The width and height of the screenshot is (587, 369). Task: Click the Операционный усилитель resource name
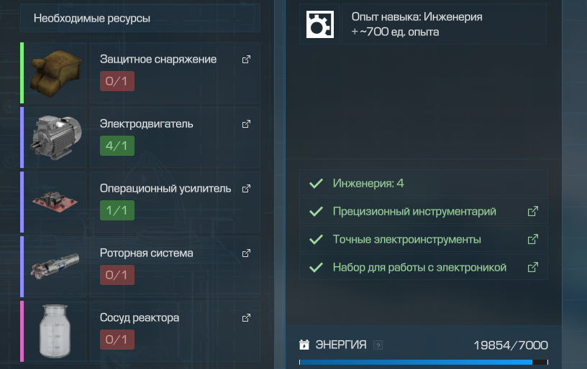pyautogui.click(x=165, y=189)
